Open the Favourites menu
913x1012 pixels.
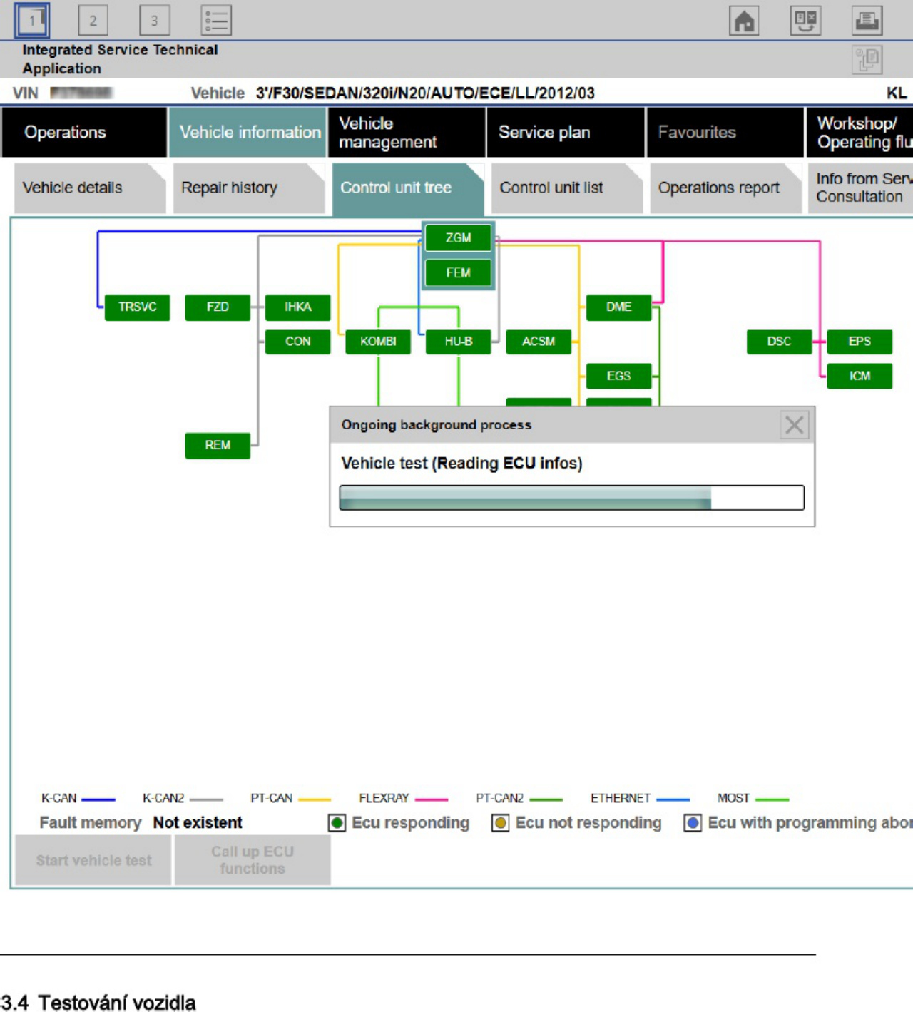click(725, 133)
